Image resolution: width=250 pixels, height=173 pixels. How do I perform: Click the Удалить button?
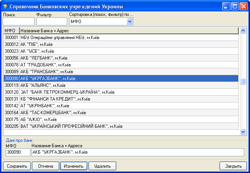pyautogui.click(x=102, y=166)
